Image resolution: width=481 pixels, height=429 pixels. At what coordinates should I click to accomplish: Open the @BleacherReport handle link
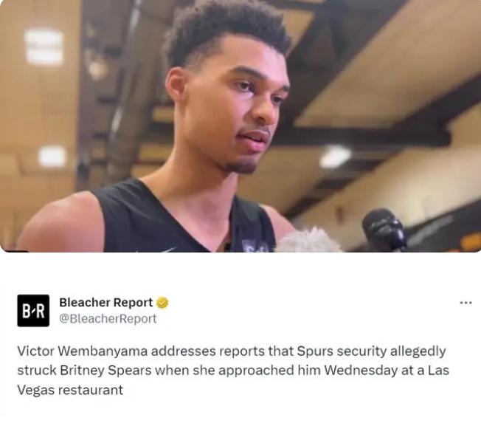[x=108, y=318]
